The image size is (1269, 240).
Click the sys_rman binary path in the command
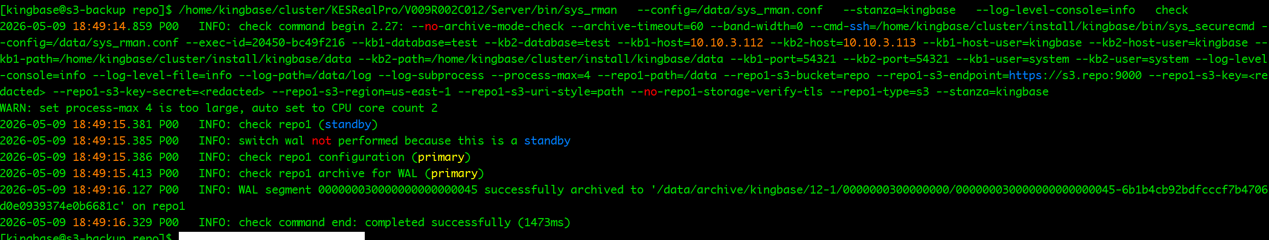point(398,10)
